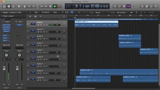This screenshot has width=160, height=90.
Task: Click the Audio 3 track pan knob
Action: point(64,52)
